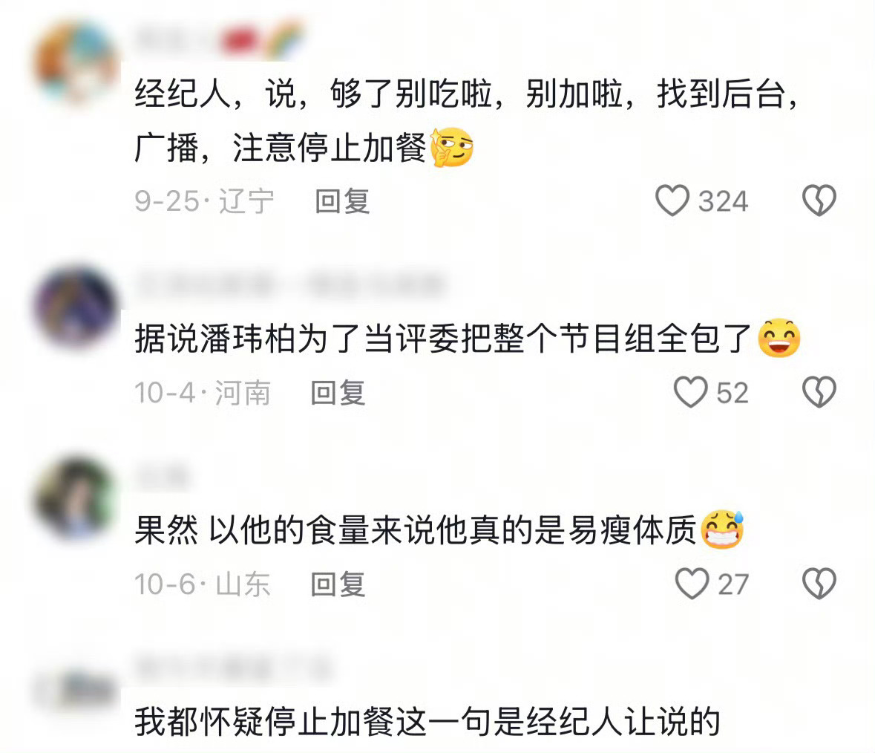Open the first commenter's colorful avatar
Viewport: 875px width, 753px height.
click(76, 62)
